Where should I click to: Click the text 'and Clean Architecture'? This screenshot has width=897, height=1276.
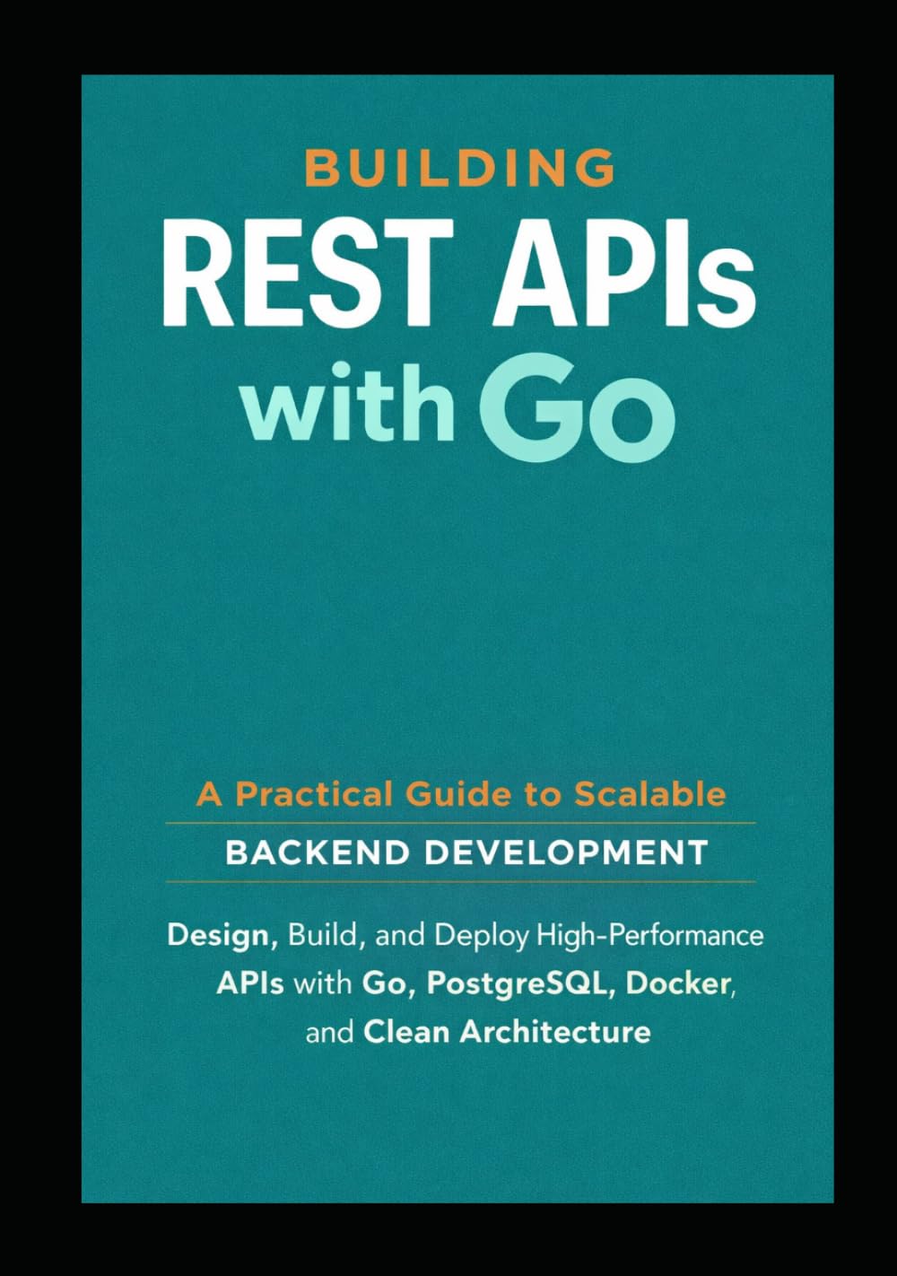[478, 1032]
